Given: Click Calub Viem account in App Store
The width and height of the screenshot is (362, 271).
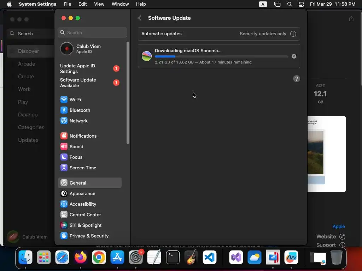Looking at the screenshot, I should 27,237.
